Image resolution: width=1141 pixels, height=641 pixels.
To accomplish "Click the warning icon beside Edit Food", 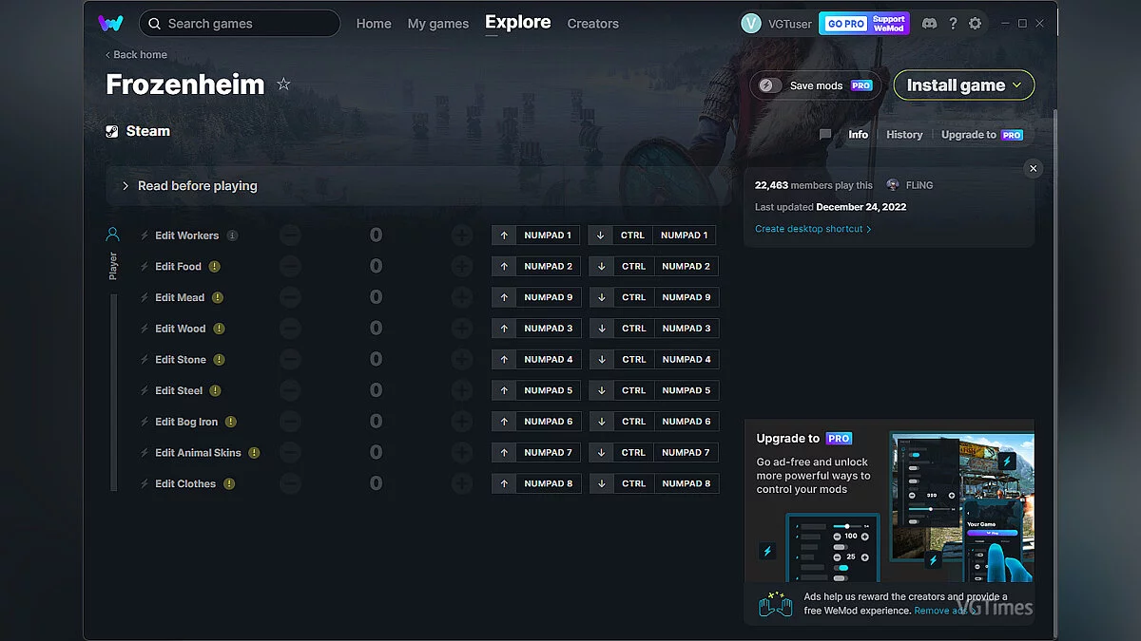I will (215, 267).
